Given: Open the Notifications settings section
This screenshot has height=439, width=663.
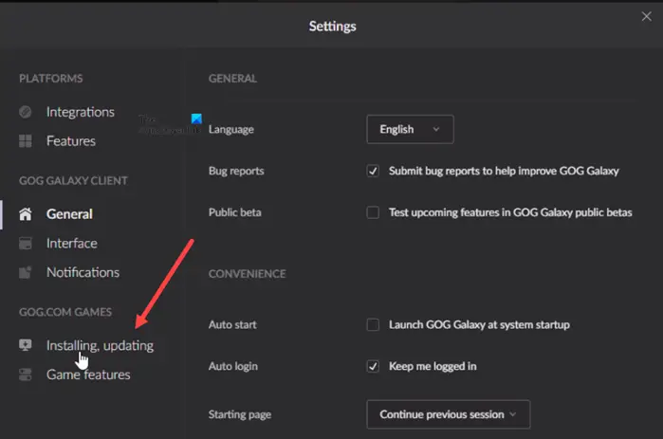Looking at the screenshot, I should coord(83,273).
